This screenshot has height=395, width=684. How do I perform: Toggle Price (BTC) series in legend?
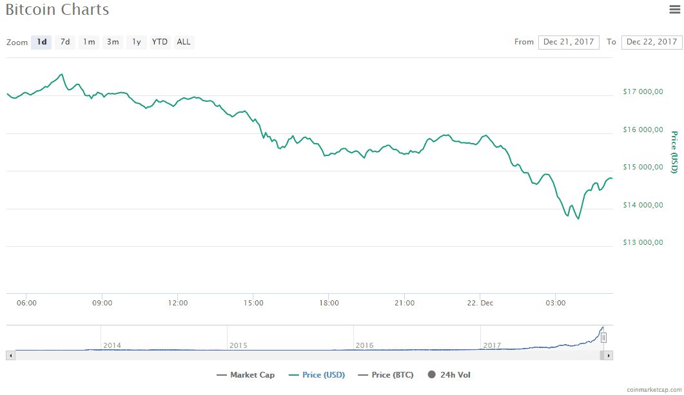(x=386, y=375)
